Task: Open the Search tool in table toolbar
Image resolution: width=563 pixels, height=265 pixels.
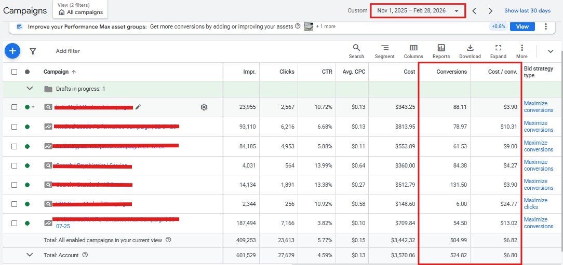Action: coord(356,51)
